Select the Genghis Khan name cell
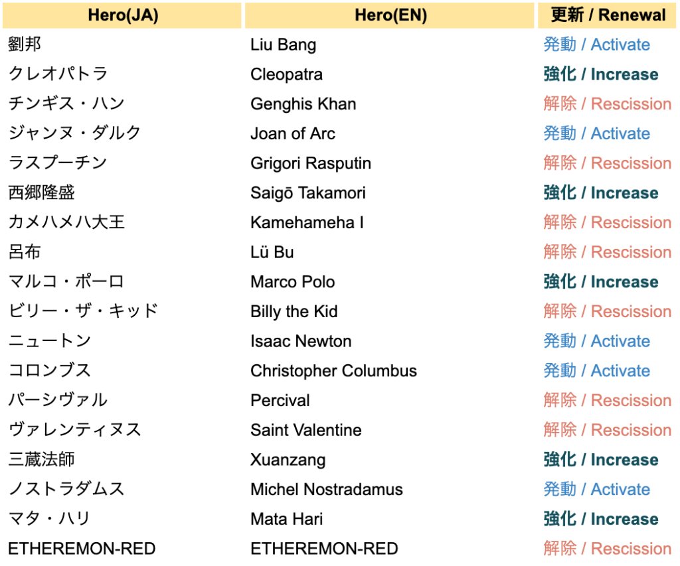This screenshot has width=680, height=566. [x=303, y=104]
